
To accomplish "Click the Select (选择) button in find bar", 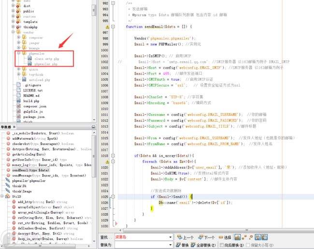I will 225,237.
